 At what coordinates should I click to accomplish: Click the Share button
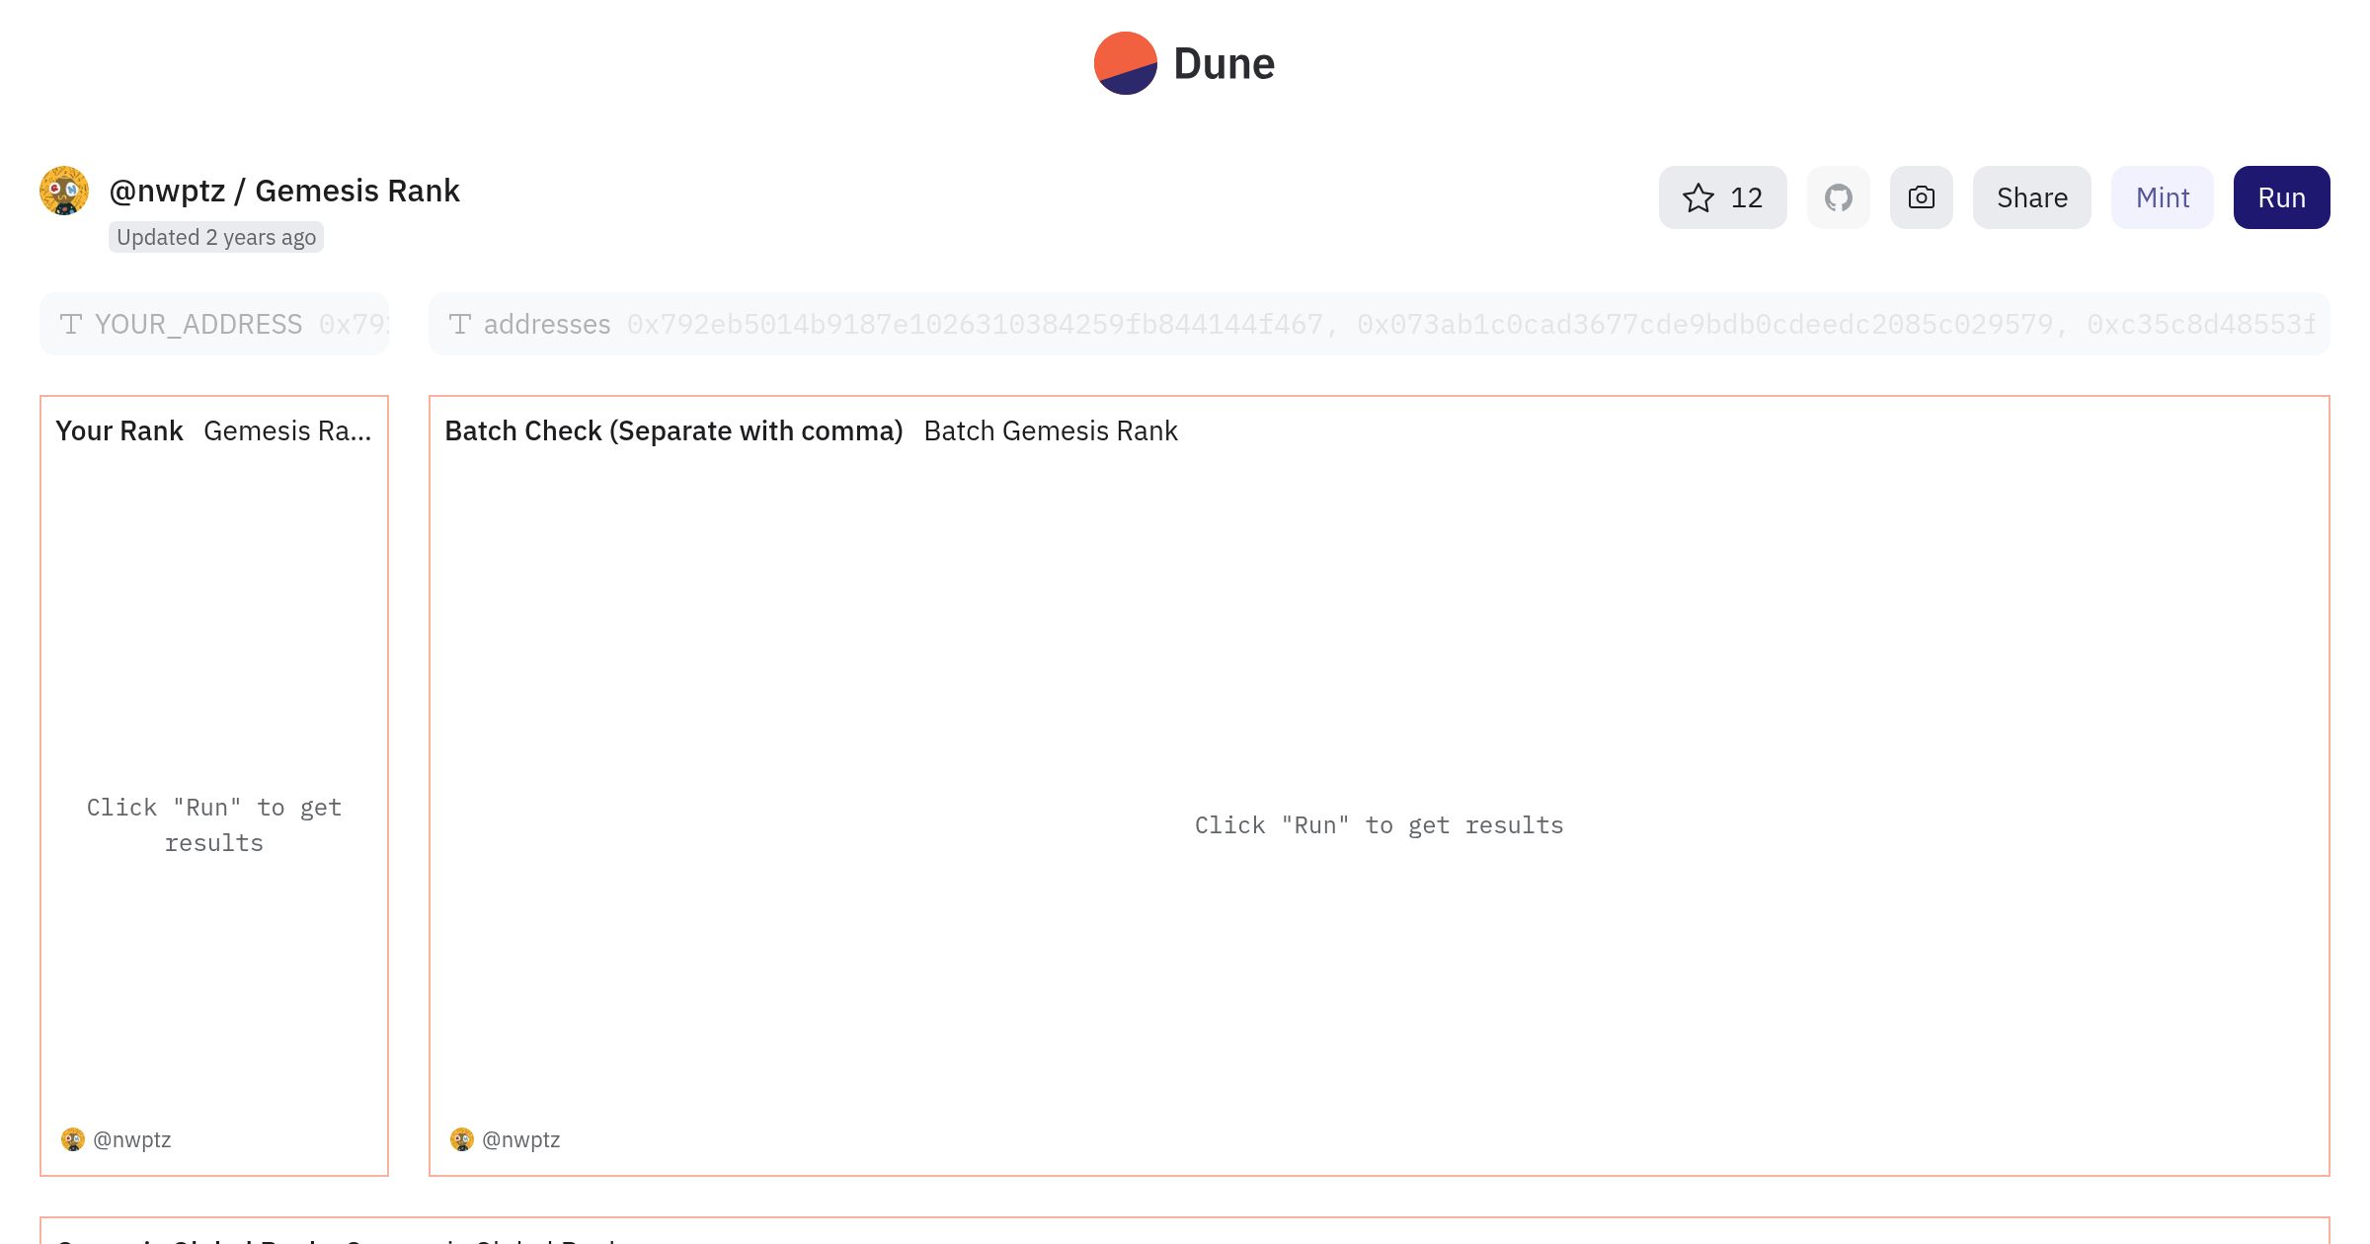click(2031, 197)
